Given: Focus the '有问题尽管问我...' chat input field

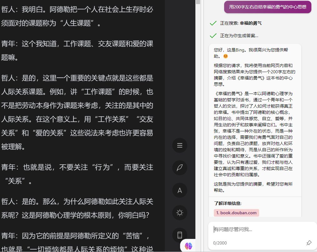Looking at the screenshot, I should (x=262, y=230).
